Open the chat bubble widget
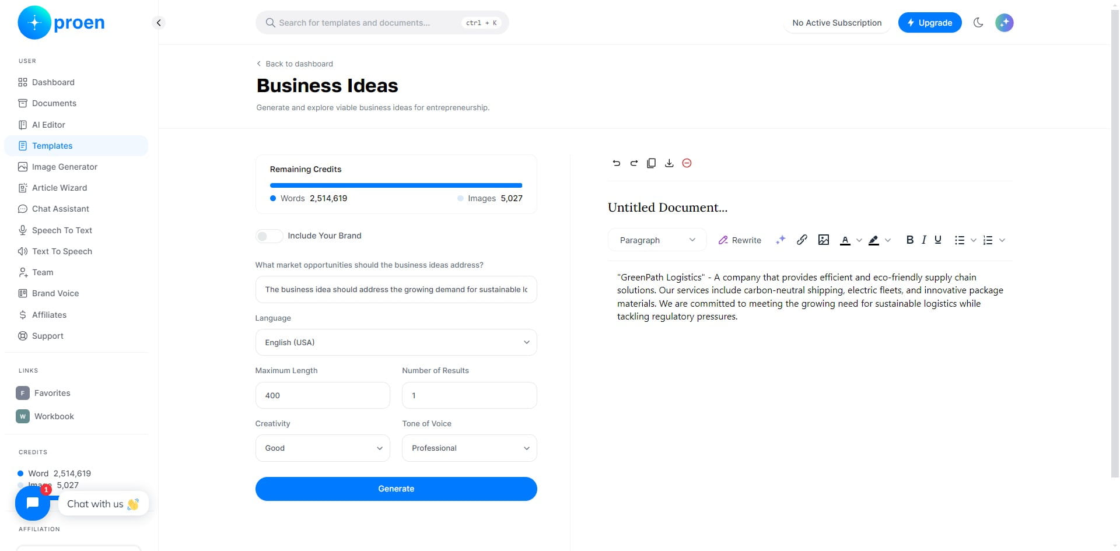The width and height of the screenshot is (1120, 551). pyautogui.click(x=33, y=503)
